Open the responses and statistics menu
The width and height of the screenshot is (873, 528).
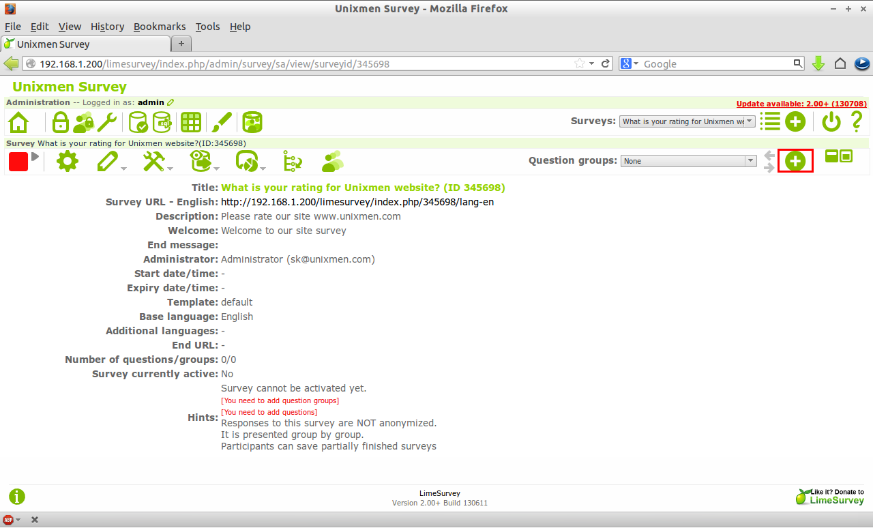tap(248, 162)
